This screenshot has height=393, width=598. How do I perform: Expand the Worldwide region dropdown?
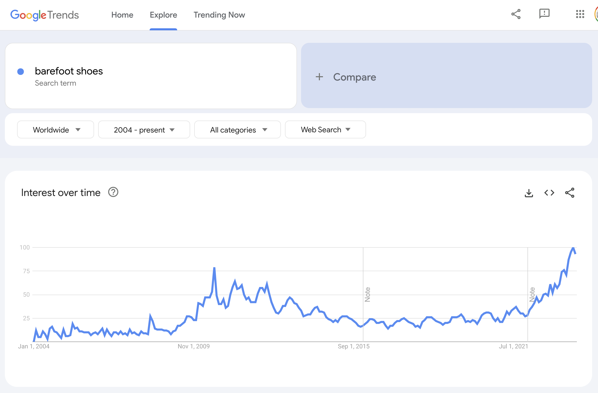(56, 130)
